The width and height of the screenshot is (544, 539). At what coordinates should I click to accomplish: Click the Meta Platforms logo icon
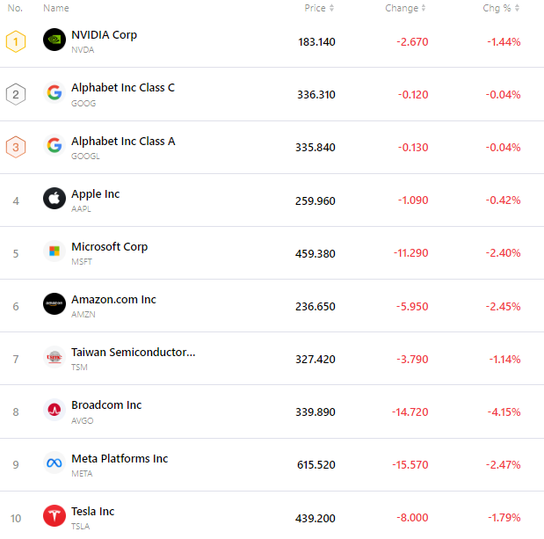point(54,463)
